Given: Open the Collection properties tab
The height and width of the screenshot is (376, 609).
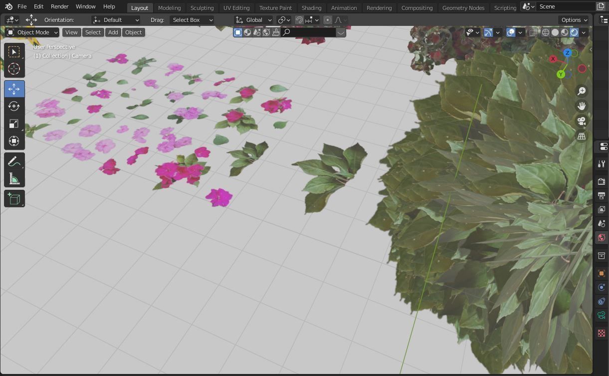Looking at the screenshot, I should click(602, 255).
